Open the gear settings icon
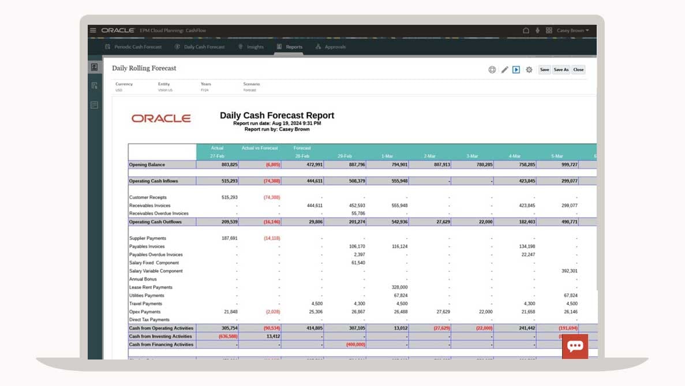This screenshot has width=685, height=386. point(529,70)
